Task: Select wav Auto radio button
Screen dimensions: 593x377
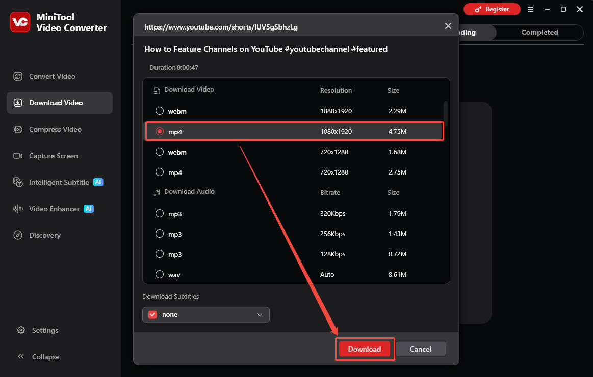Action: [x=160, y=274]
